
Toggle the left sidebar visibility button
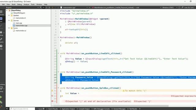(7, 109)
